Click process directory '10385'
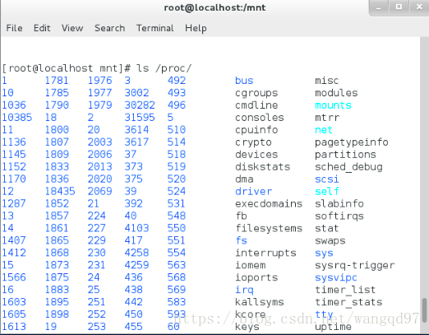Viewport: 429px width, 335px height. [x=17, y=118]
